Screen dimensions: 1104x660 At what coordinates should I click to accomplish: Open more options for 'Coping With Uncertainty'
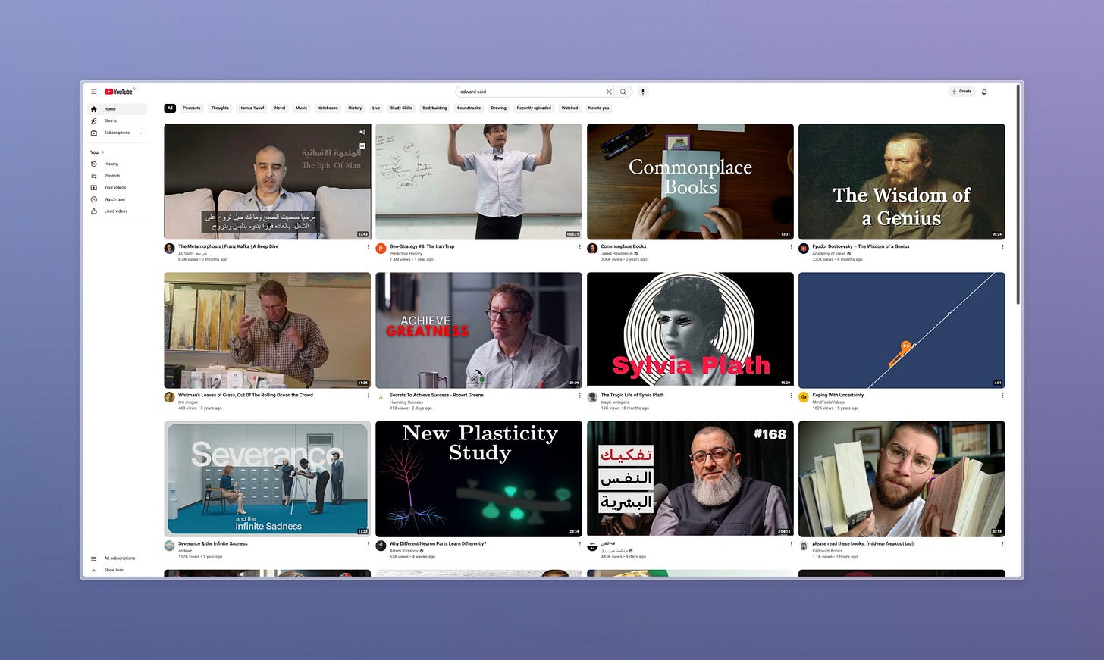1002,396
